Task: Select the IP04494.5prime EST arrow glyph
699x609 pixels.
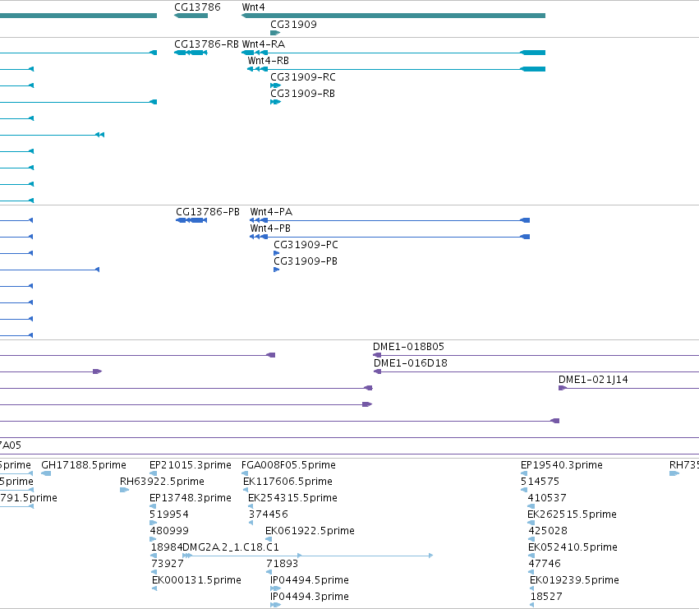Action: pyautogui.click(x=275, y=588)
